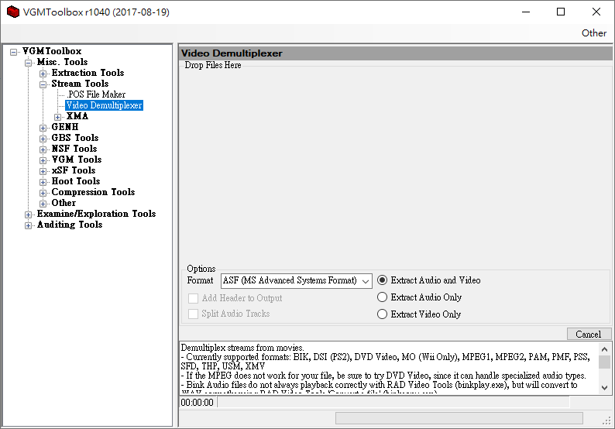Image resolution: width=615 pixels, height=429 pixels.
Task: Click description box scroll up arrow
Action: coord(604,349)
